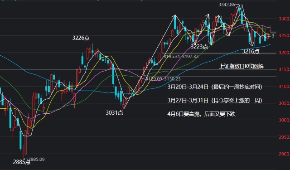Viewport: 290px width, 170px height.
Task: Select the 2885点 bottom annotation
Action: click(x=22, y=162)
